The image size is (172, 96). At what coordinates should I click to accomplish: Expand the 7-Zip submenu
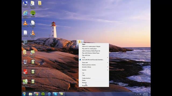pos(94,58)
